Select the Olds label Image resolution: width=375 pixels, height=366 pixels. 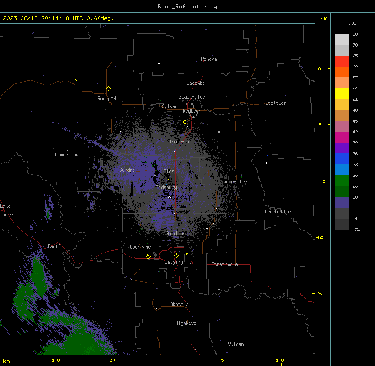point(169,171)
